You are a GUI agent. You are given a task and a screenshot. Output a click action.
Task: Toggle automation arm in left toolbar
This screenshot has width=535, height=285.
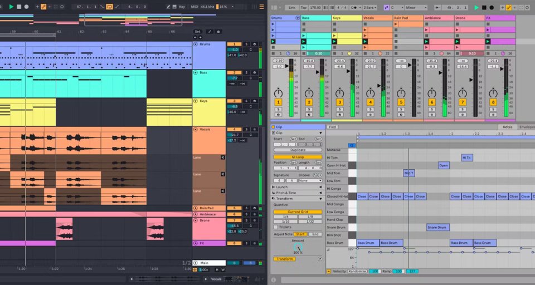pos(43,7)
